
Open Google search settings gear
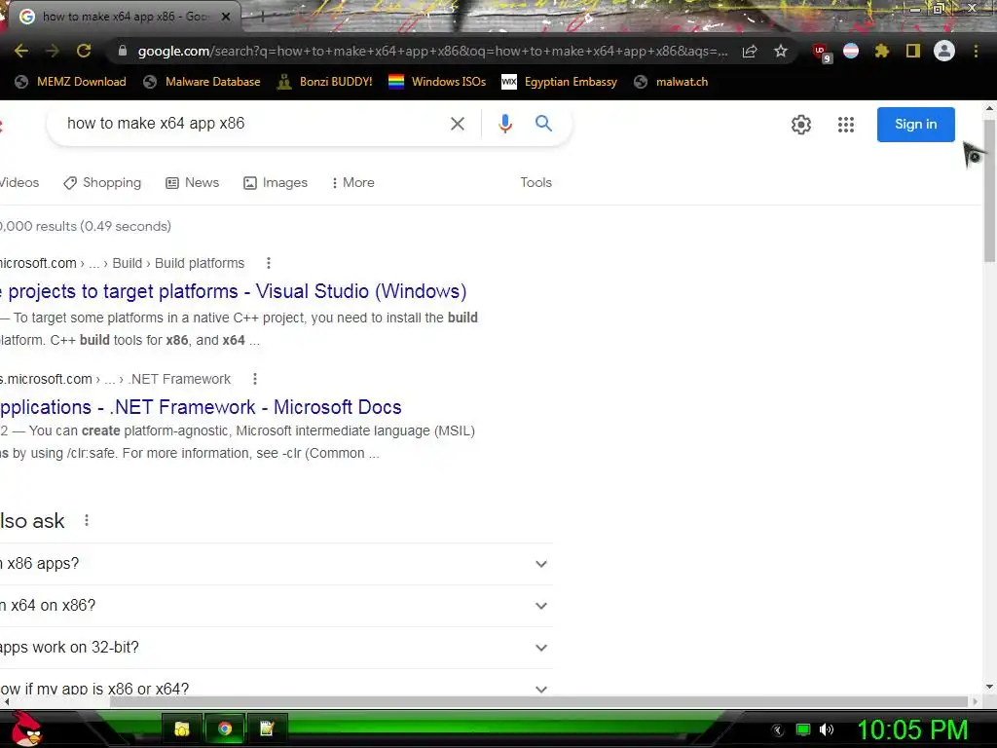click(x=801, y=125)
